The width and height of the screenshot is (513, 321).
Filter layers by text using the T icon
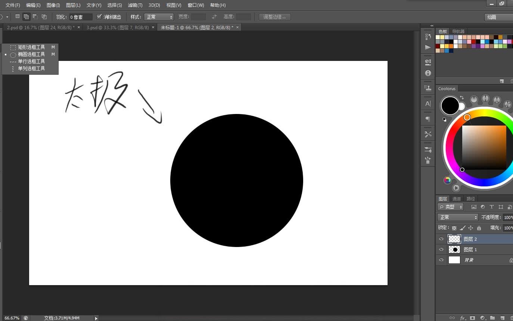coord(491,207)
